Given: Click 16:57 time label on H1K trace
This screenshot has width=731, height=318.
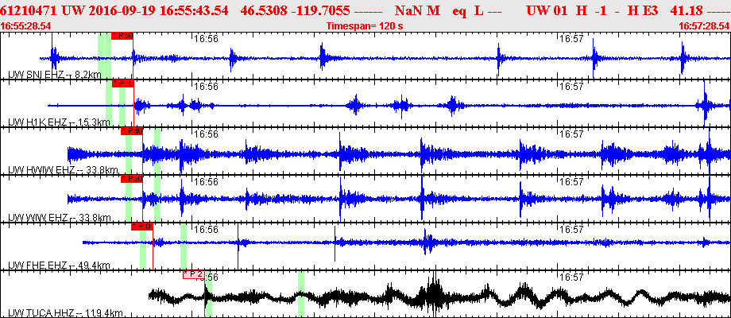Looking at the screenshot, I should (x=571, y=87).
